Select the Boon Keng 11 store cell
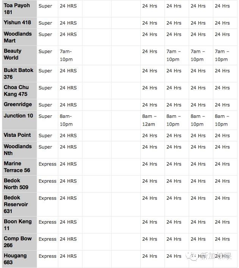This screenshot has height=268, width=239. [x=17, y=225]
